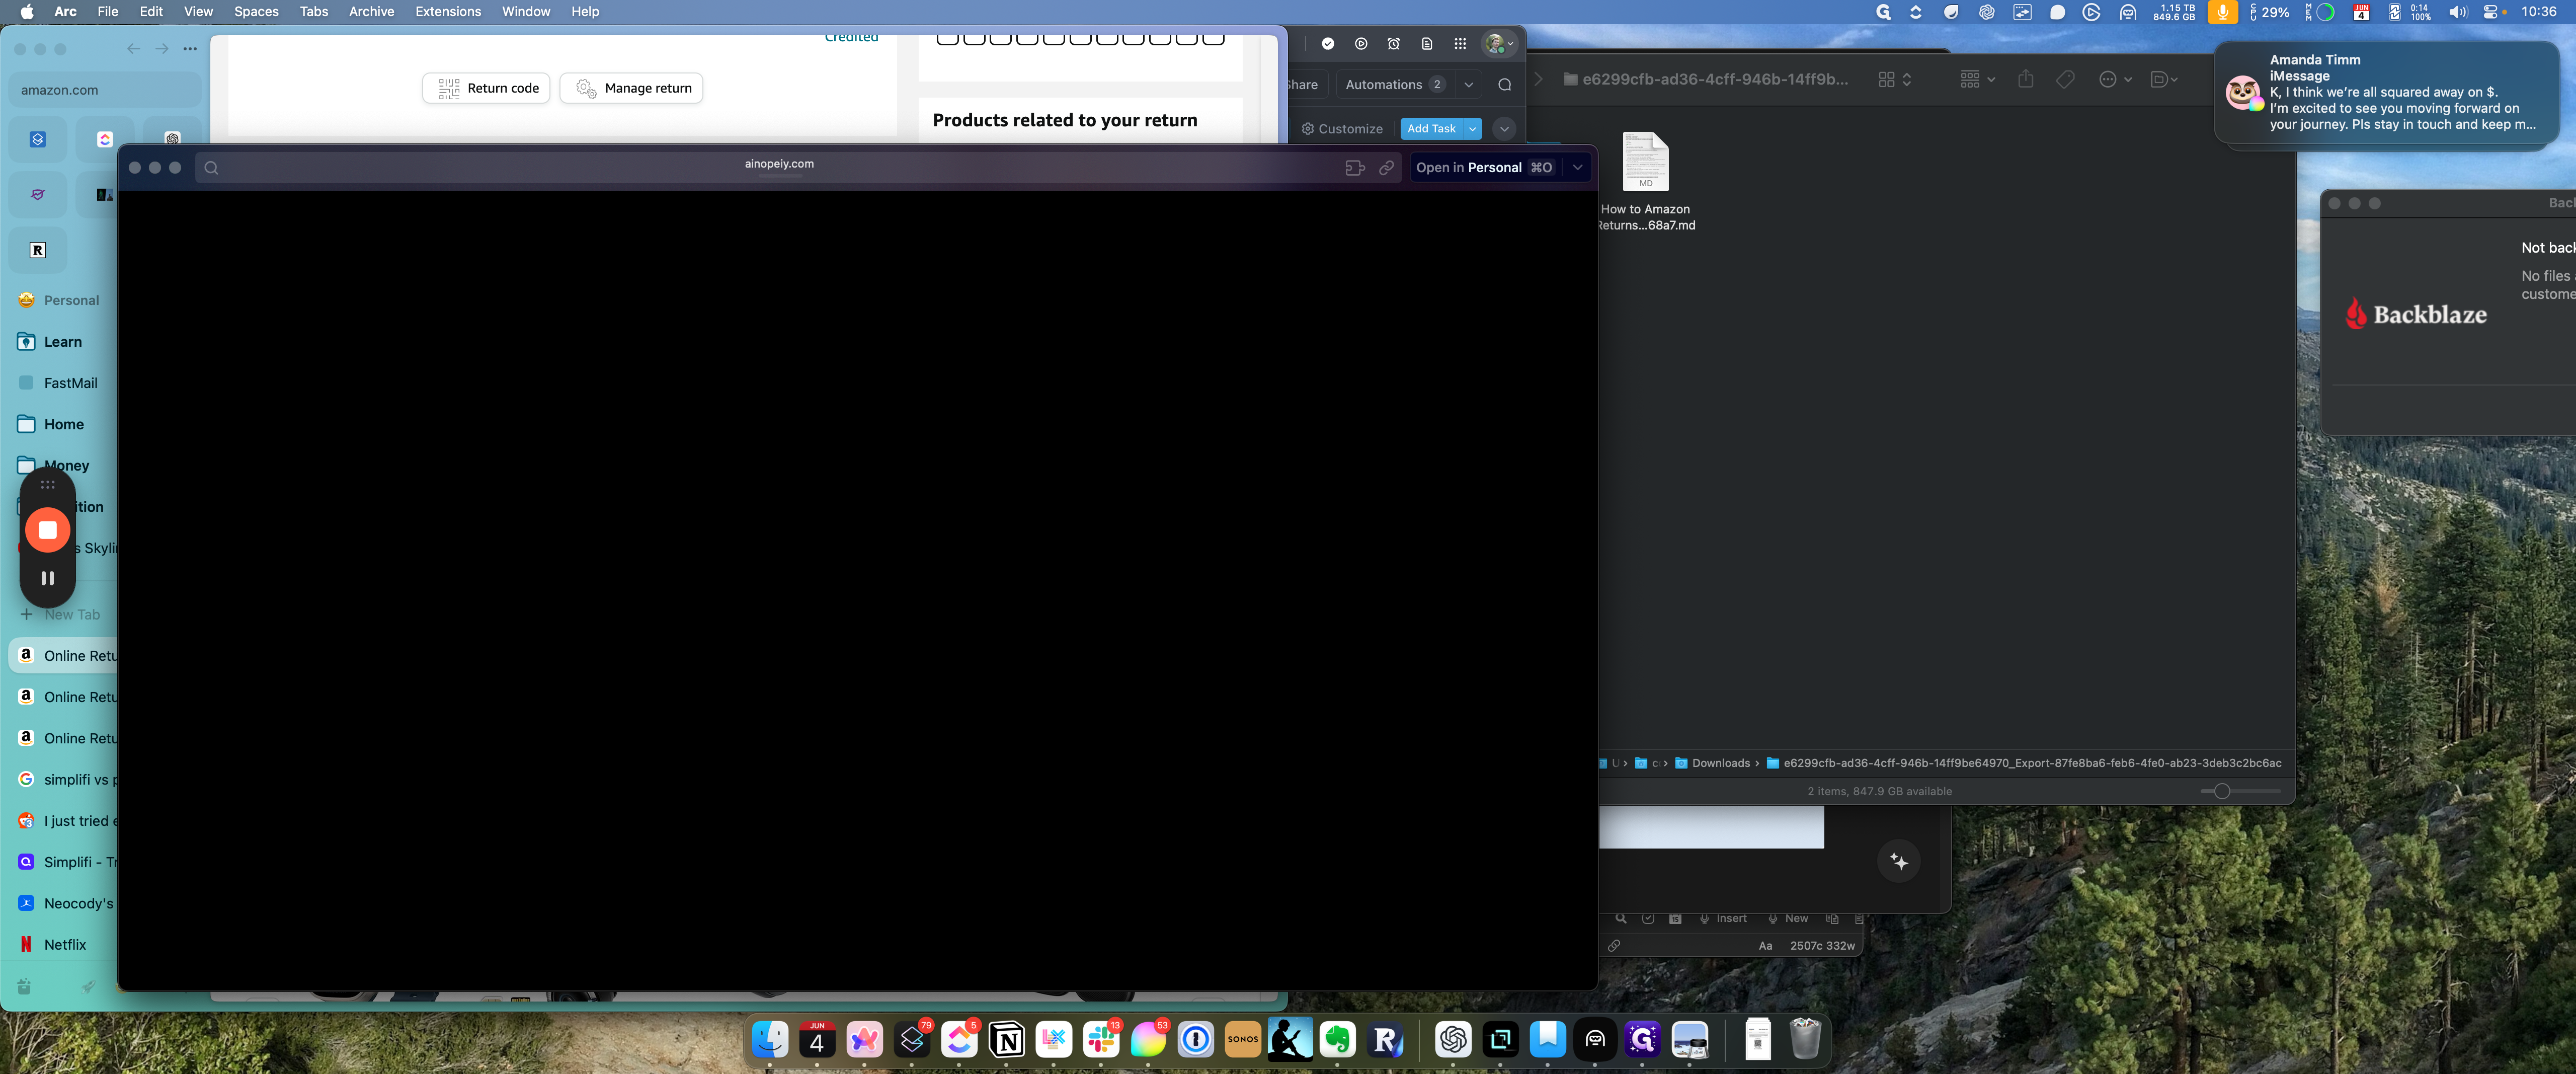Pause the screen recording
This screenshot has height=1074, width=2576.
point(47,578)
